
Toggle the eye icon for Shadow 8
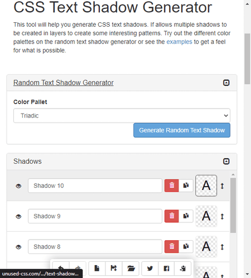click(18, 247)
